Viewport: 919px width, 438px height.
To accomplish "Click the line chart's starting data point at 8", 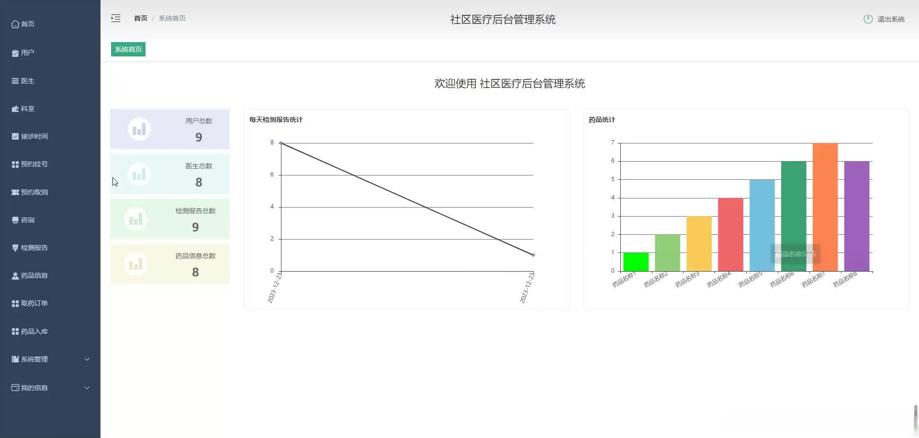I will point(281,143).
